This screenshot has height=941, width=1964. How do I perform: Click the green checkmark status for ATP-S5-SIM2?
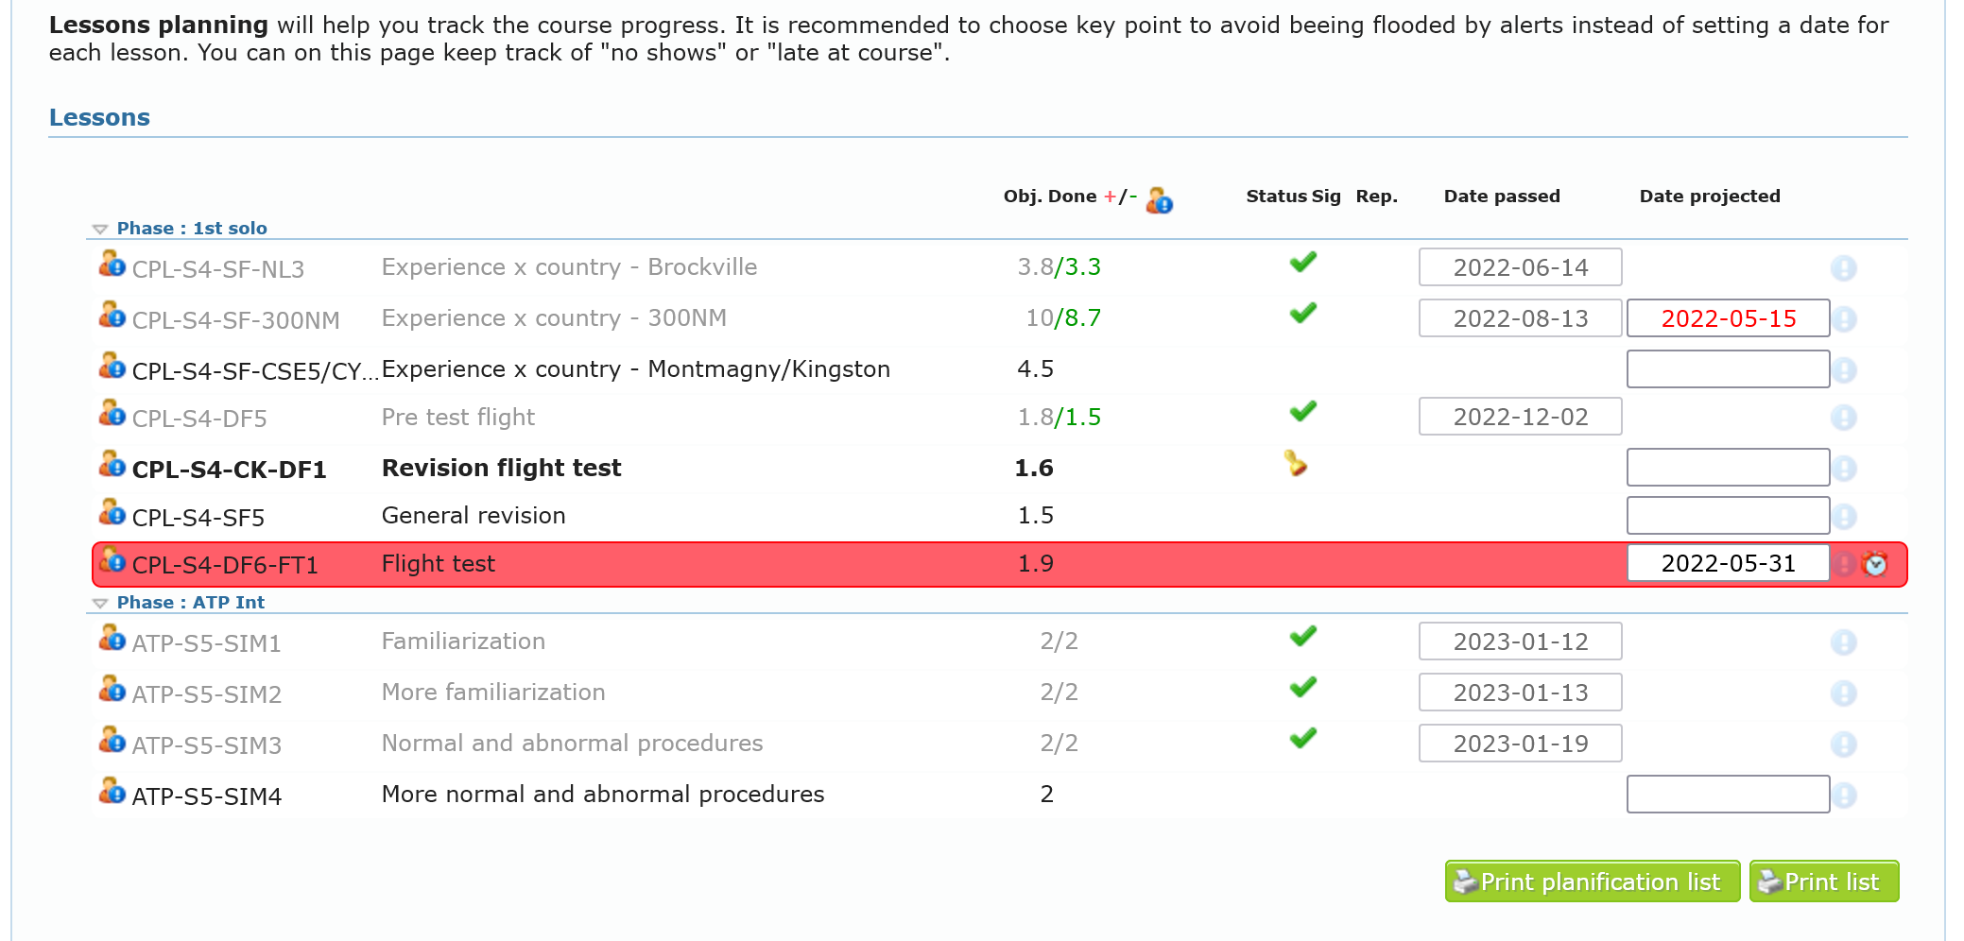tap(1303, 688)
